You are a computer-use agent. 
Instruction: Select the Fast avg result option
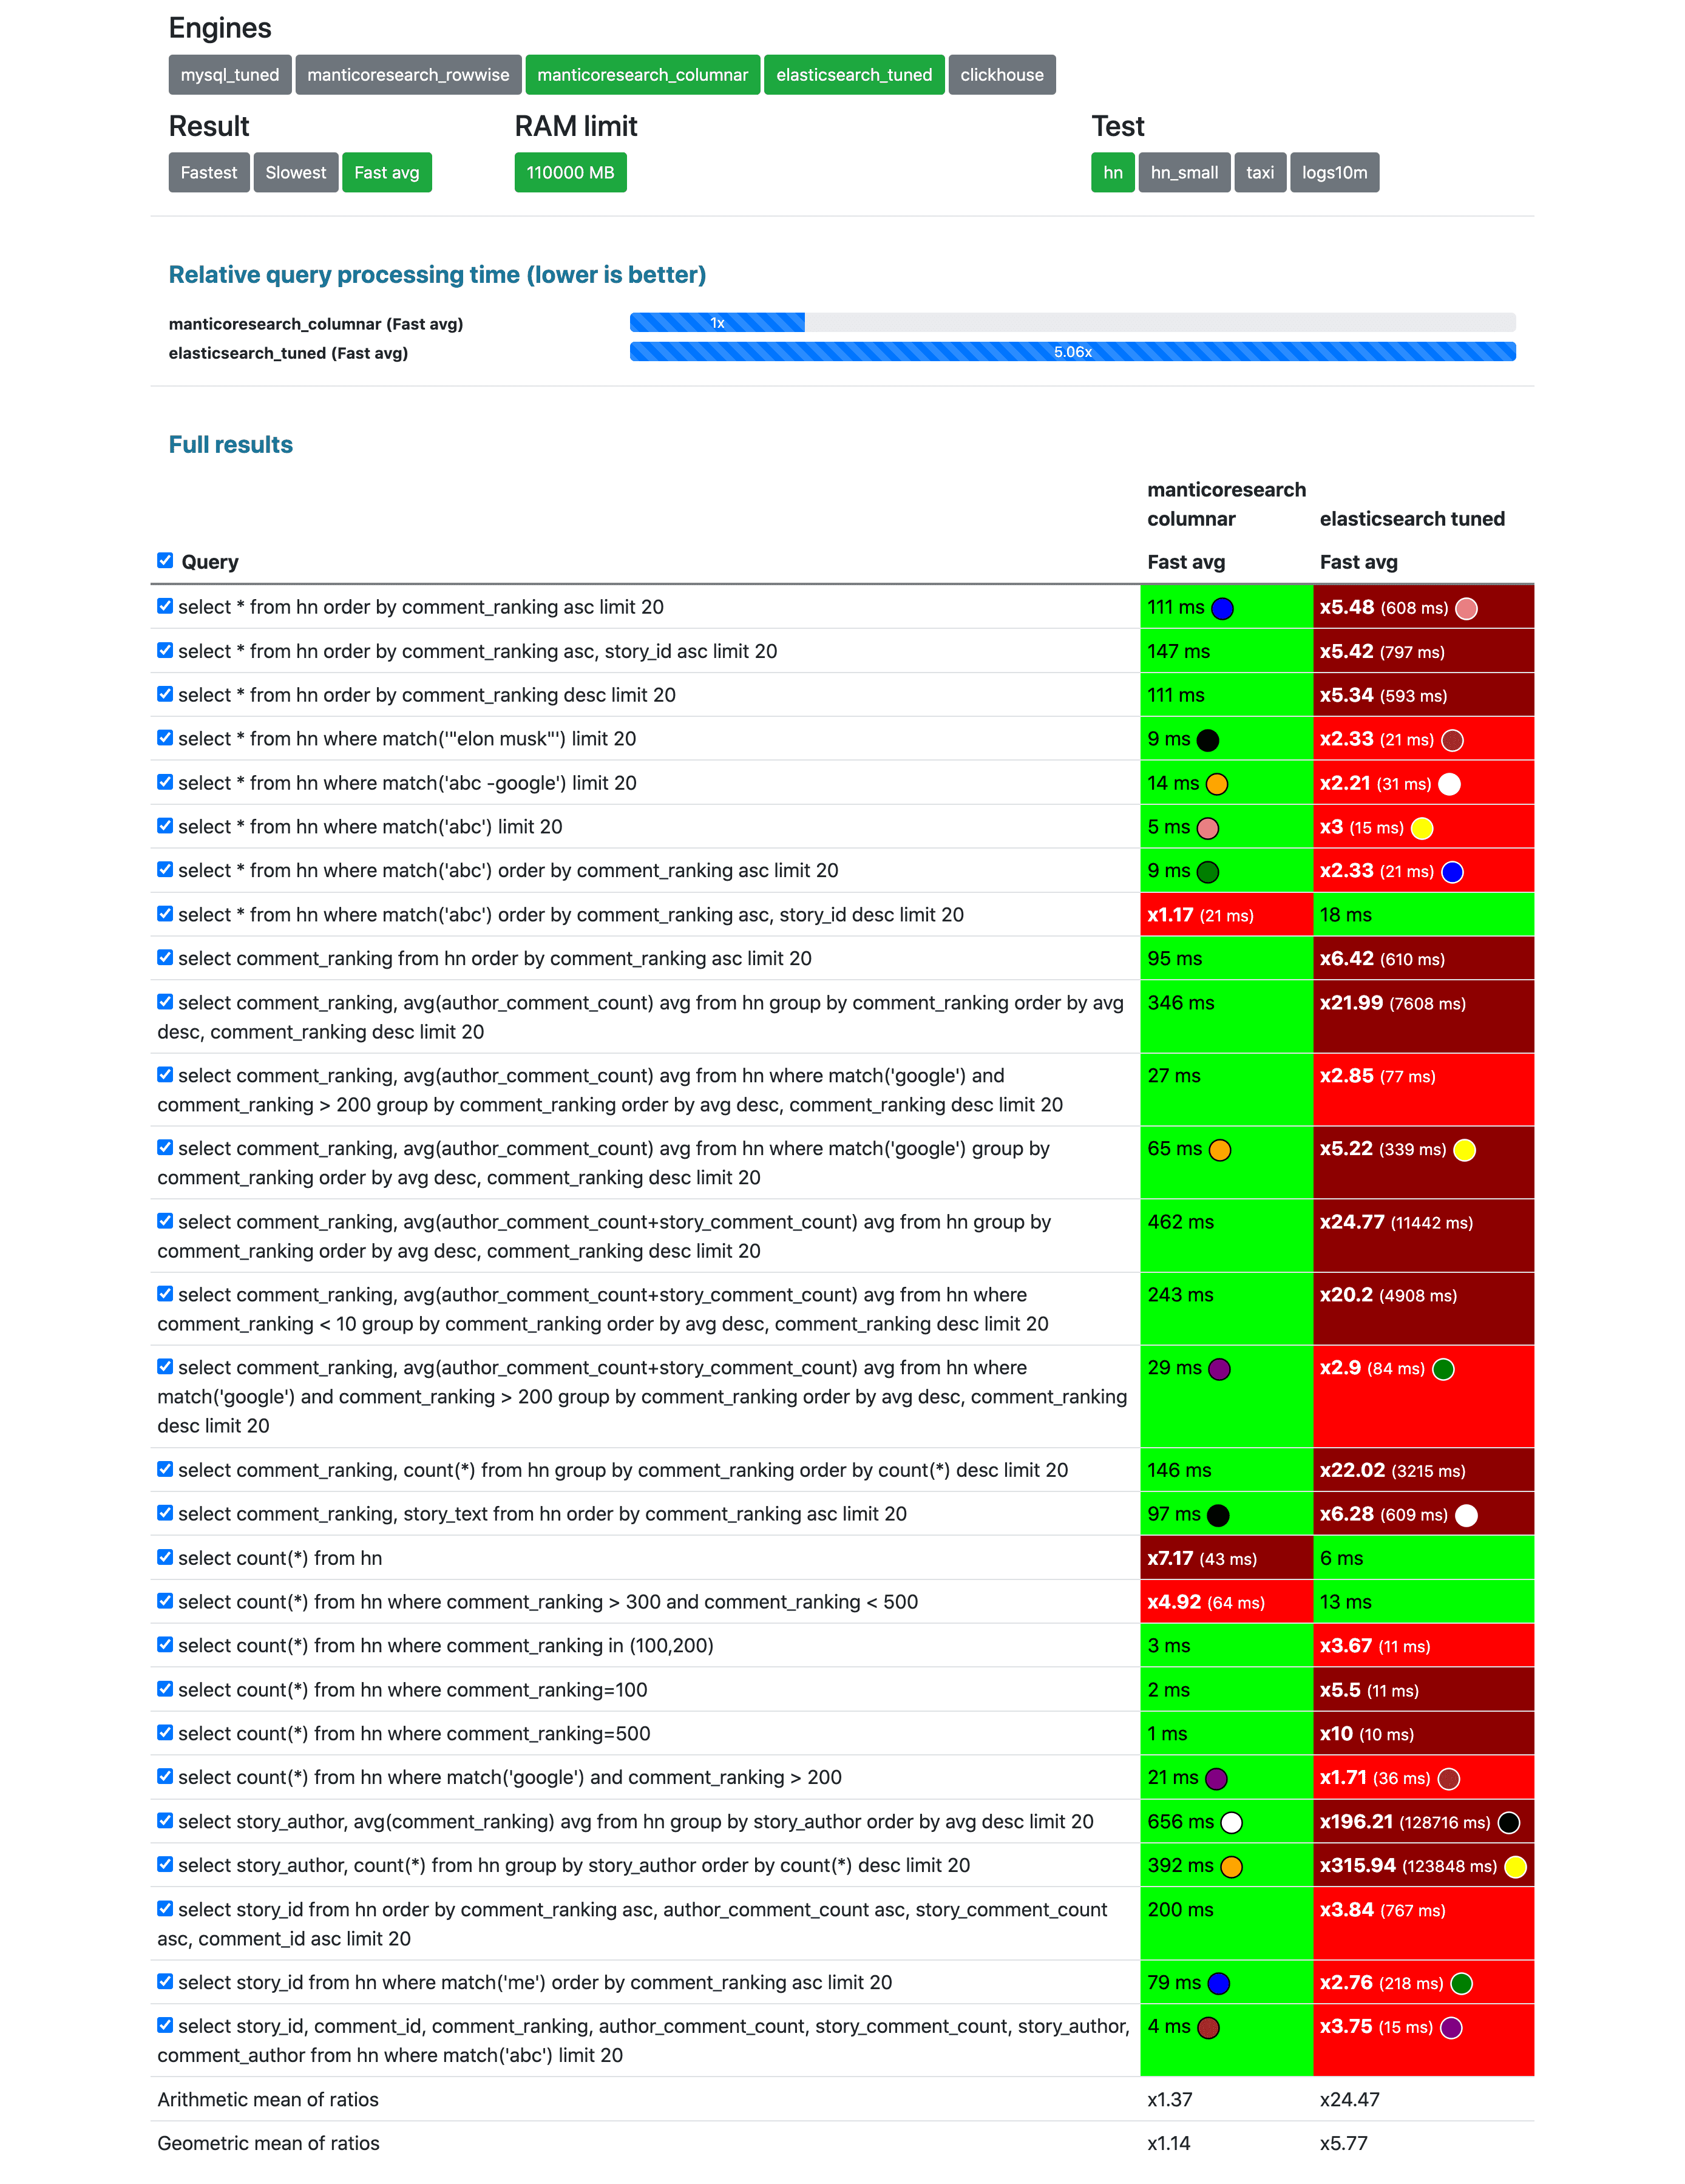[387, 172]
